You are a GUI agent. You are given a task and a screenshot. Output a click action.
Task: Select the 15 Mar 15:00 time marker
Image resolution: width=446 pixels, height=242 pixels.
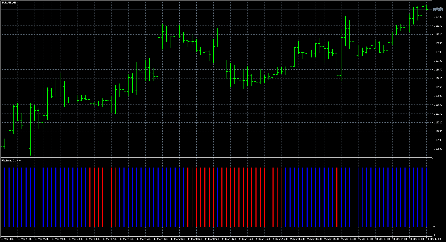pos(348,239)
